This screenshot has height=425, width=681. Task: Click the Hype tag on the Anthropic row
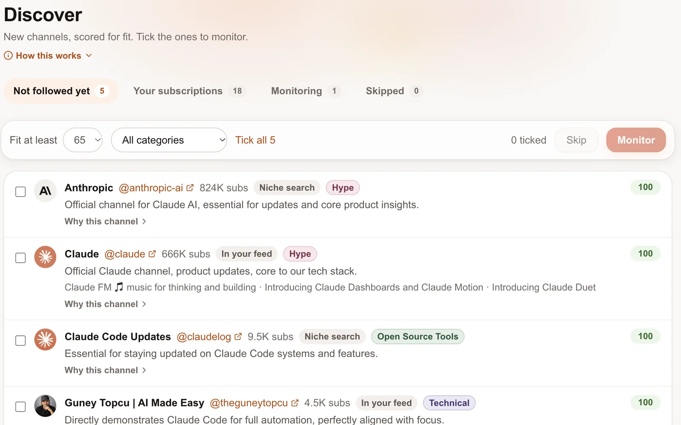pyautogui.click(x=343, y=187)
